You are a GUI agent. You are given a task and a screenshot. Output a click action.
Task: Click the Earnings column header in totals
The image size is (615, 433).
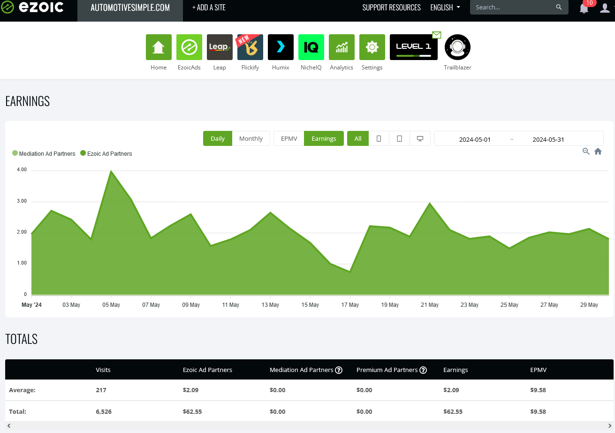[x=456, y=370]
